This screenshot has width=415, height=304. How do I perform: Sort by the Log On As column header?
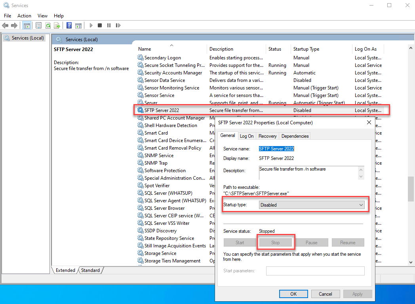(368, 49)
